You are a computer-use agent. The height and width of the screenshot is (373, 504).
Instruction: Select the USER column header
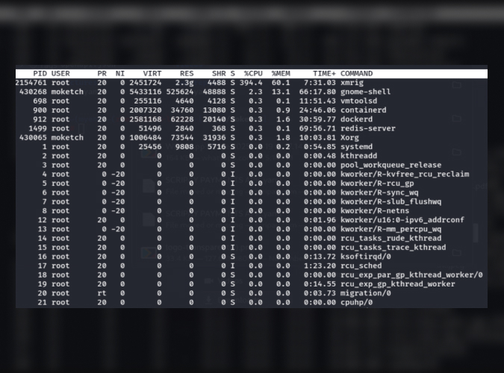[x=60, y=74]
